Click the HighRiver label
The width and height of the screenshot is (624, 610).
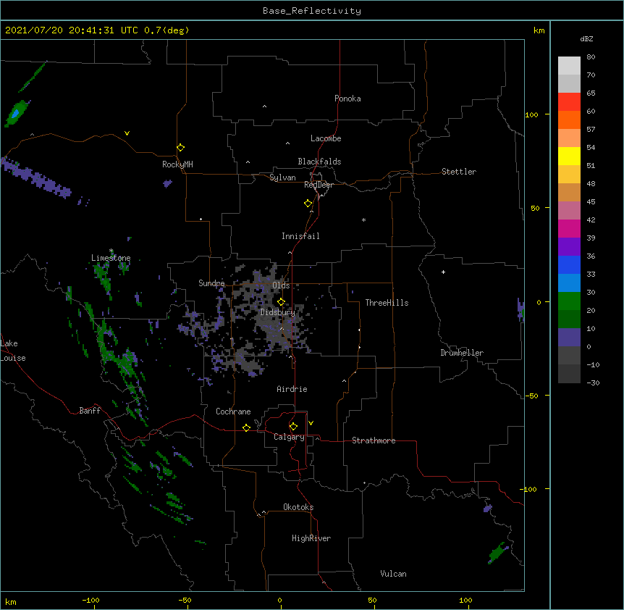coord(311,538)
